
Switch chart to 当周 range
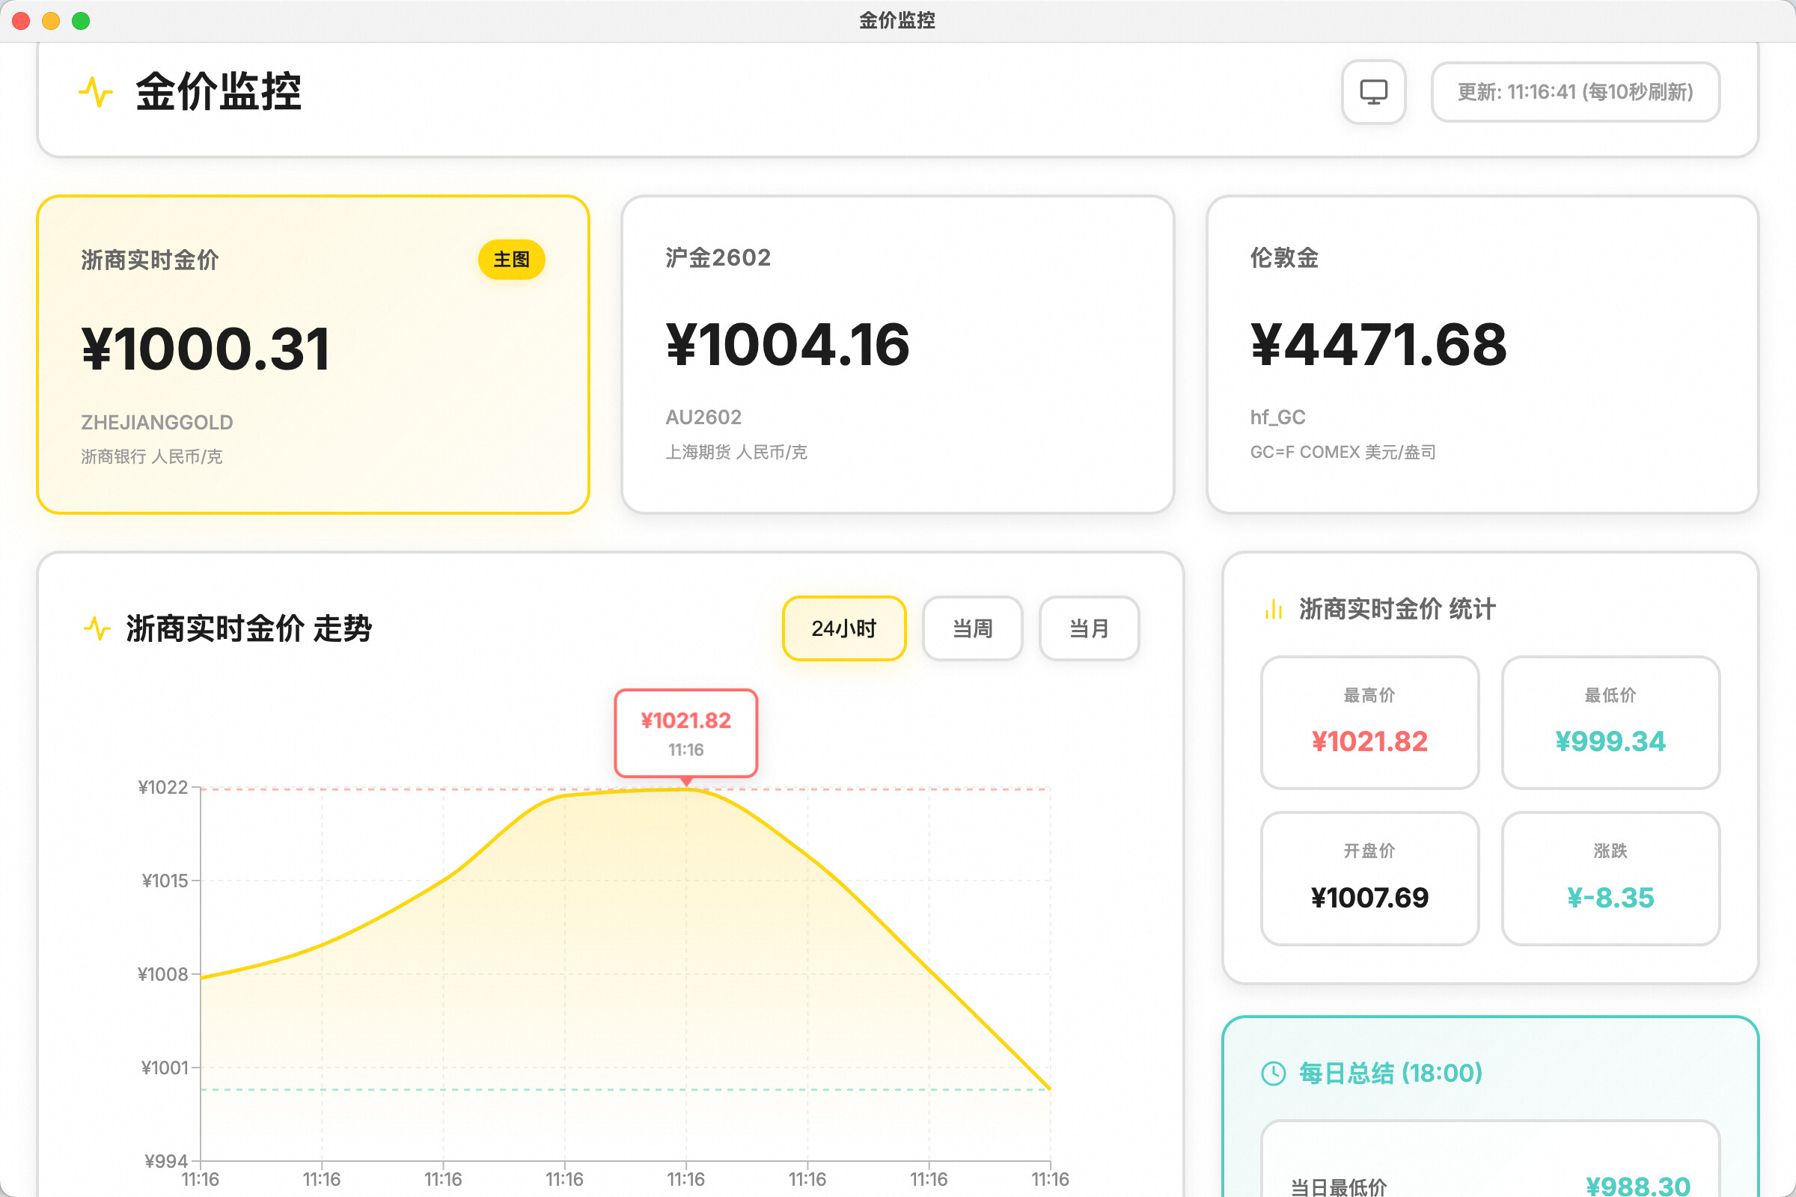pyautogui.click(x=971, y=628)
